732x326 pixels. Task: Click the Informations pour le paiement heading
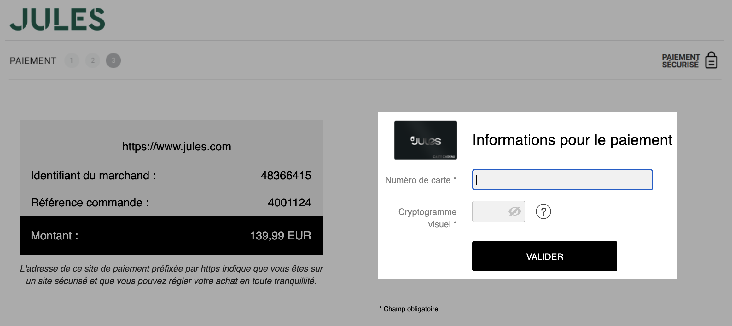coord(572,140)
